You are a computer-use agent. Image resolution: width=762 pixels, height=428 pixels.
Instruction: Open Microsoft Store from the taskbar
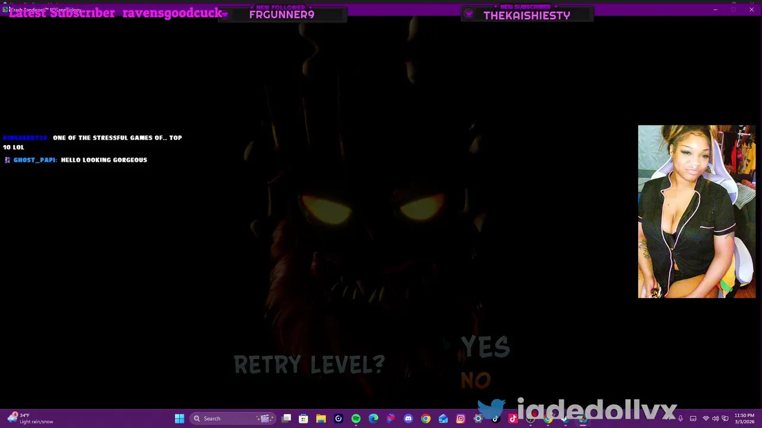coord(304,418)
